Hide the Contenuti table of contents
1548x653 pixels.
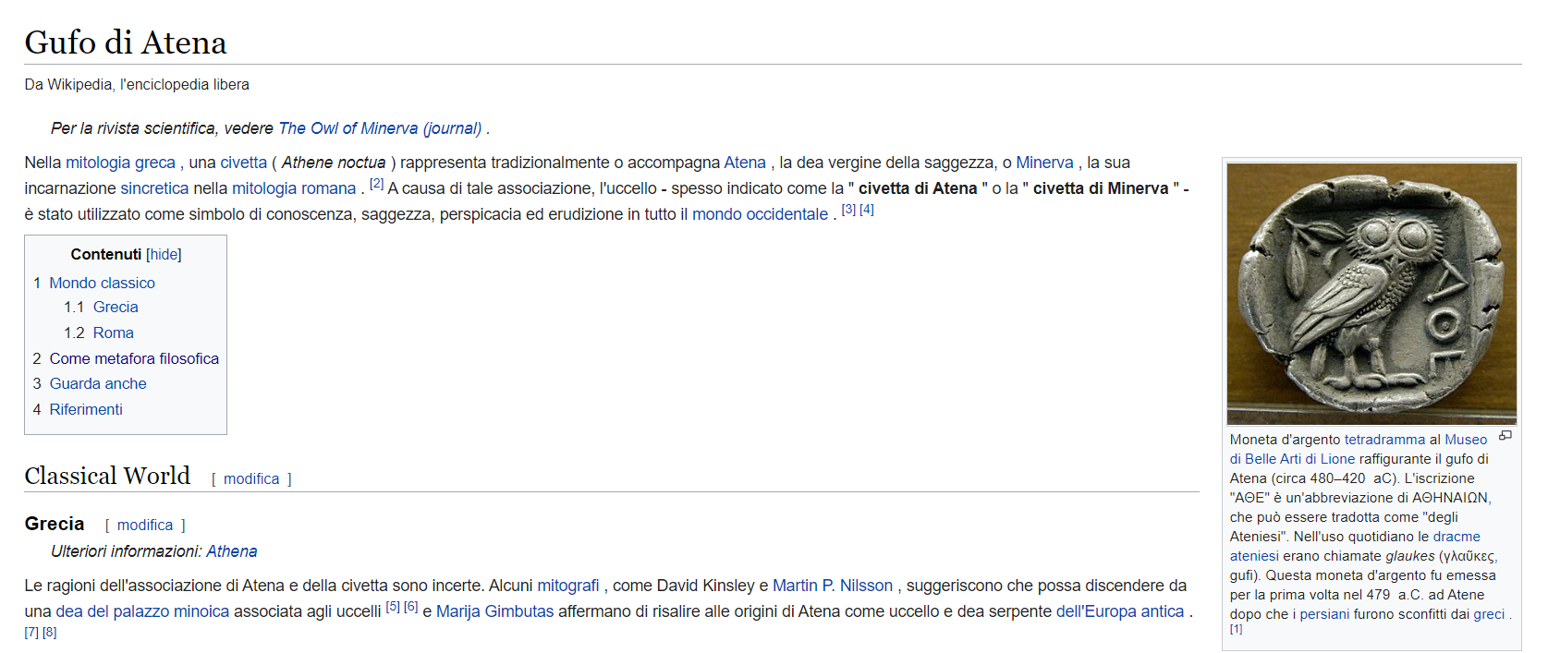[164, 255]
